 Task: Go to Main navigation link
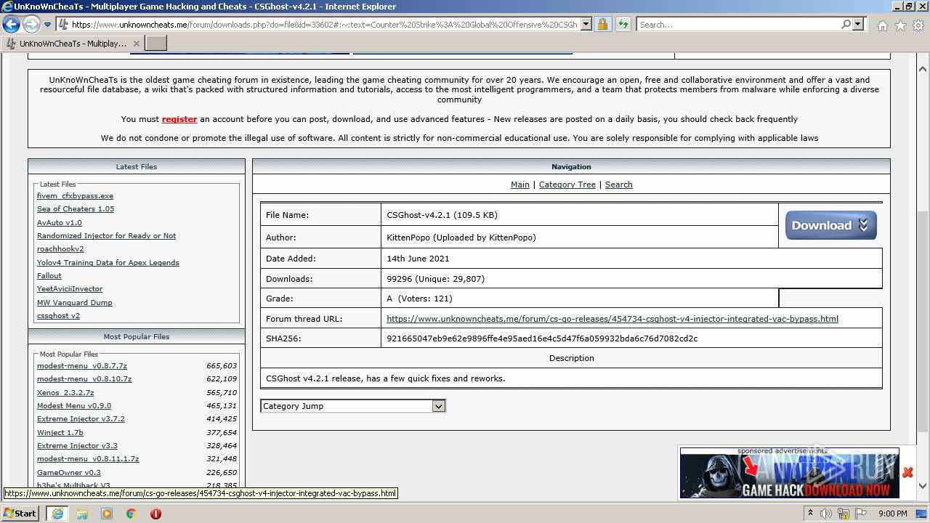(520, 185)
